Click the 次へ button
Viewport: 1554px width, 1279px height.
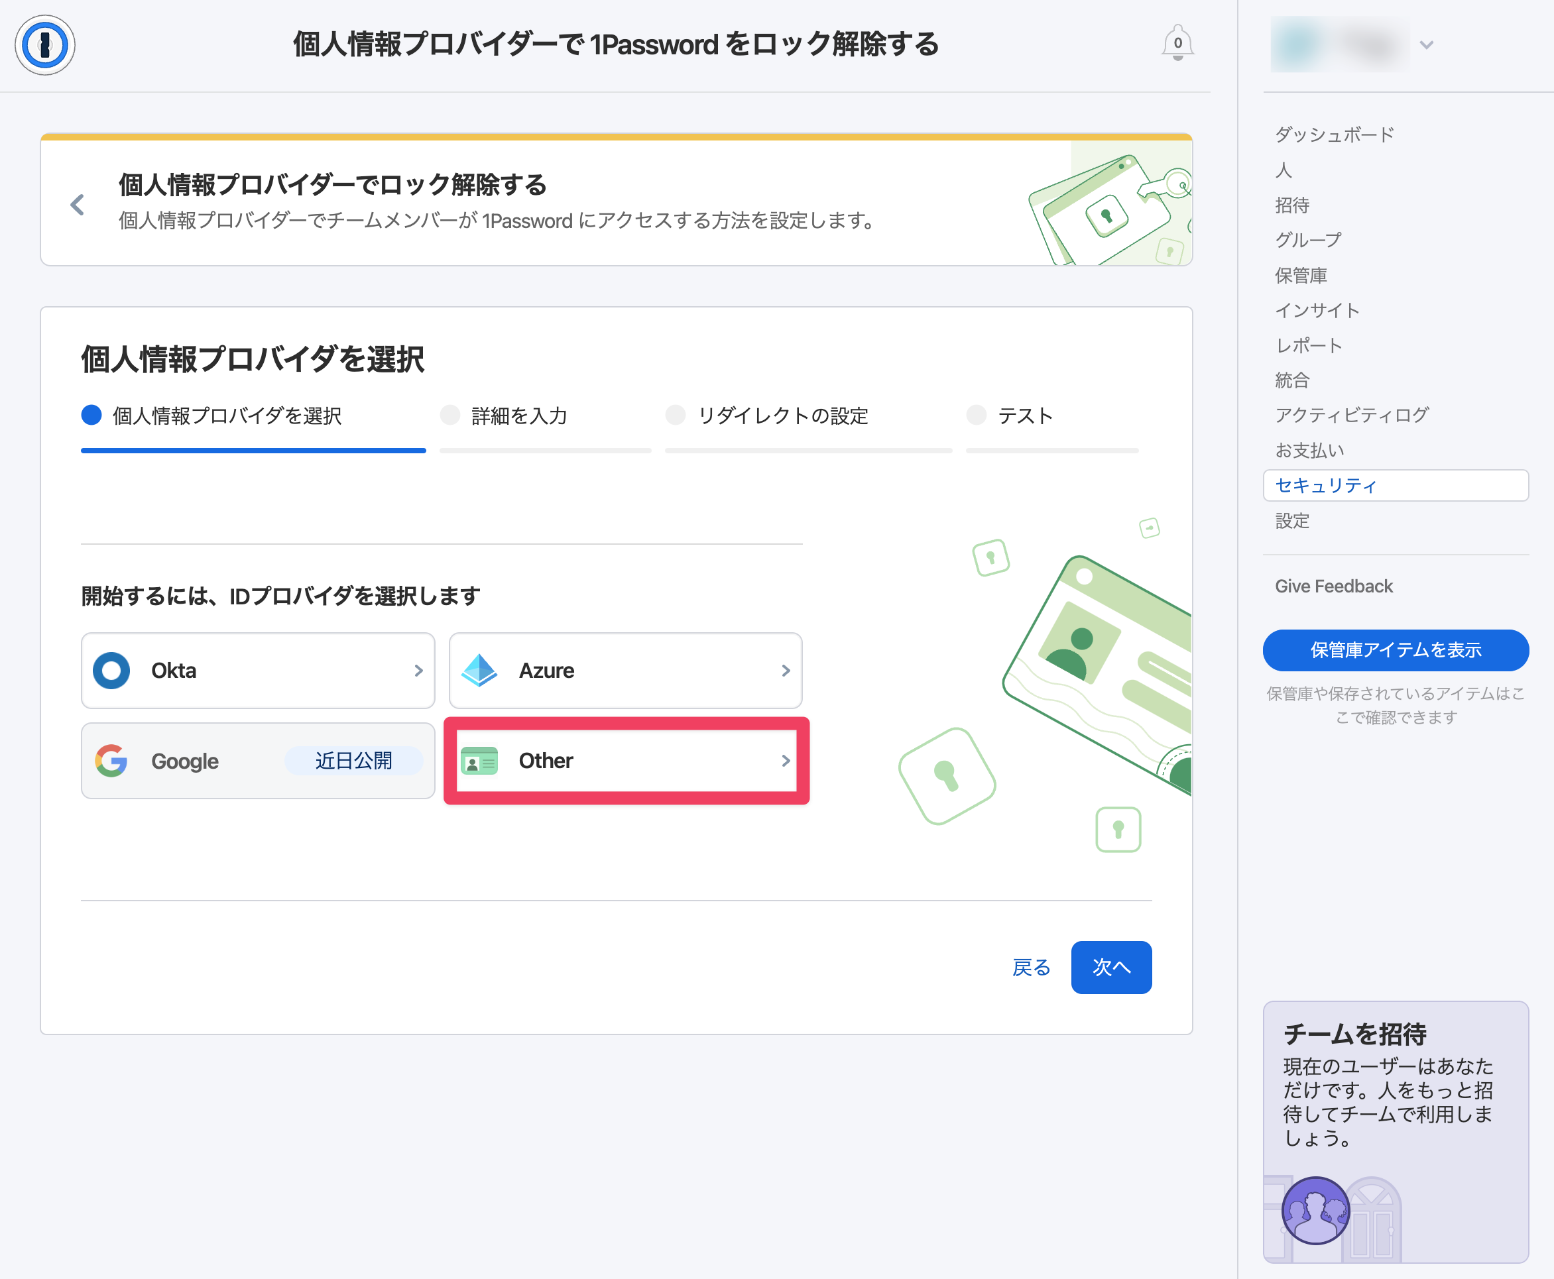[x=1111, y=968]
